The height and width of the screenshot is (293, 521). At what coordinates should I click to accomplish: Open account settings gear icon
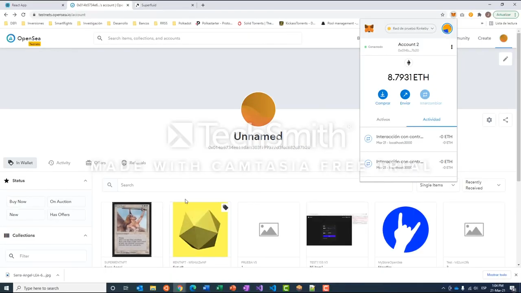489,120
